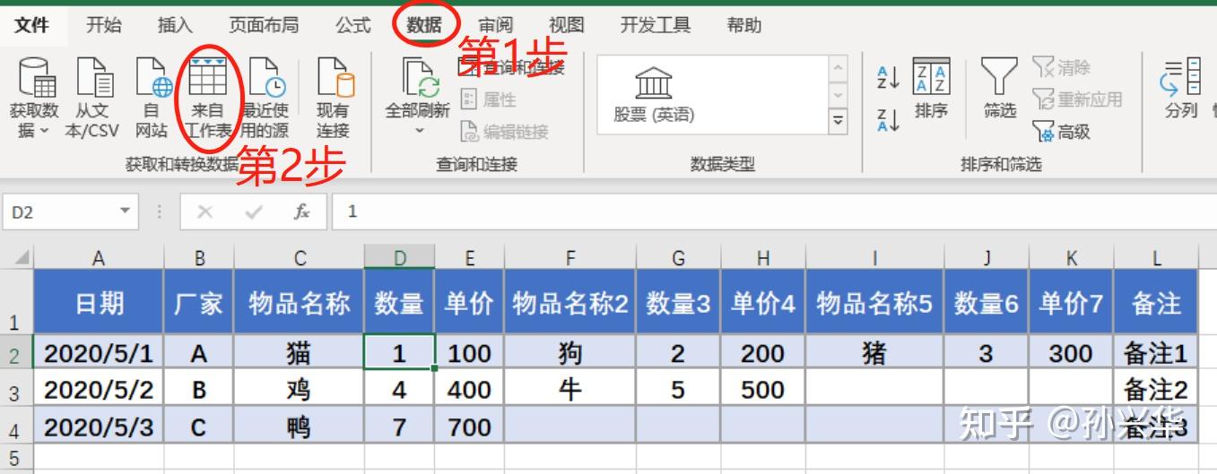Click the 物品名称2 header cell
1217x474 pixels.
570,302
